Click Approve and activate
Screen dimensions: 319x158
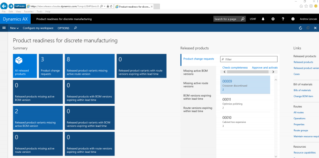[x=265, y=67]
